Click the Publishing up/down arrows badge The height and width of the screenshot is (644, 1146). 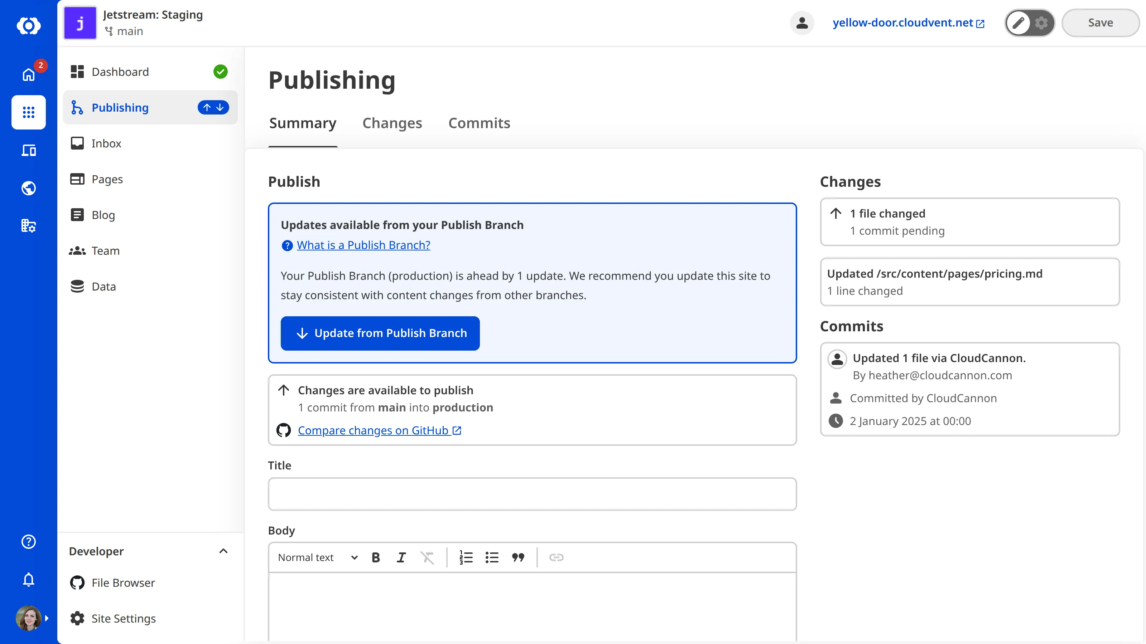(213, 108)
